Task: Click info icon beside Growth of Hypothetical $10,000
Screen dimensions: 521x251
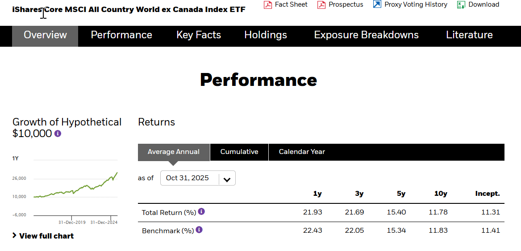Action: 58,134
